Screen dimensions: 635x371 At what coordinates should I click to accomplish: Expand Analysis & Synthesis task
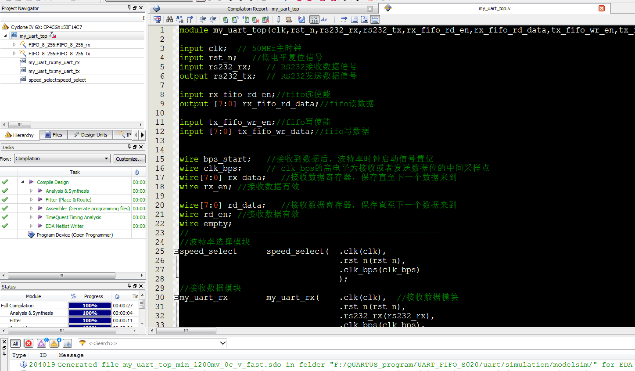point(31,191)
